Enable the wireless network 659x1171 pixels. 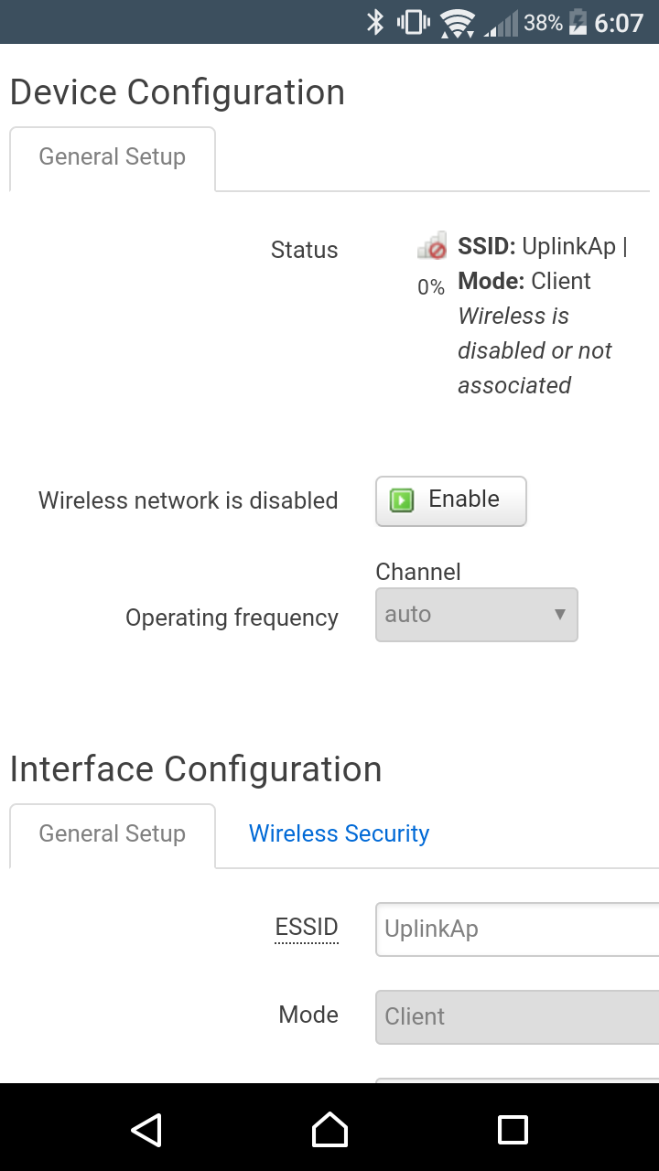tap(451, 501)
